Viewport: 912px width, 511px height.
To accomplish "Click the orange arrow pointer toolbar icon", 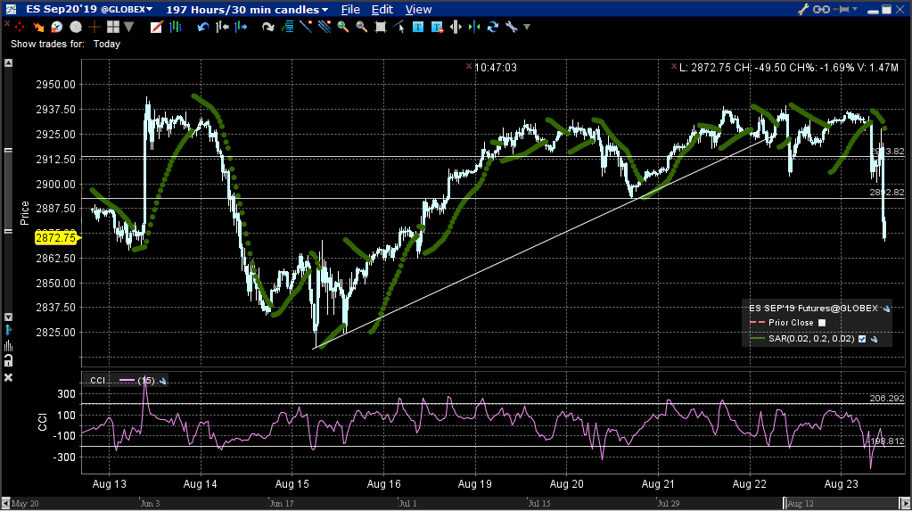I will (38, 27).
